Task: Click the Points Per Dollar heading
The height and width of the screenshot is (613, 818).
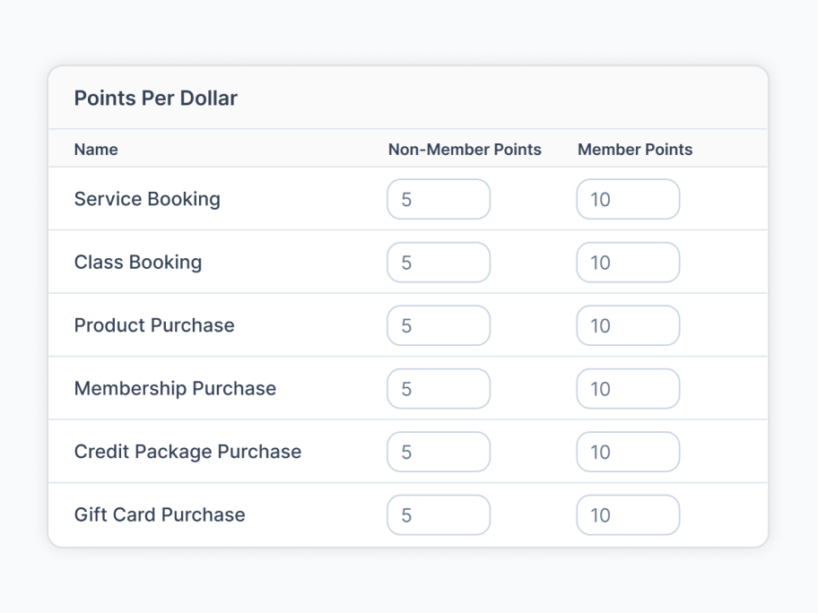Action: click(x=155, y=98)
